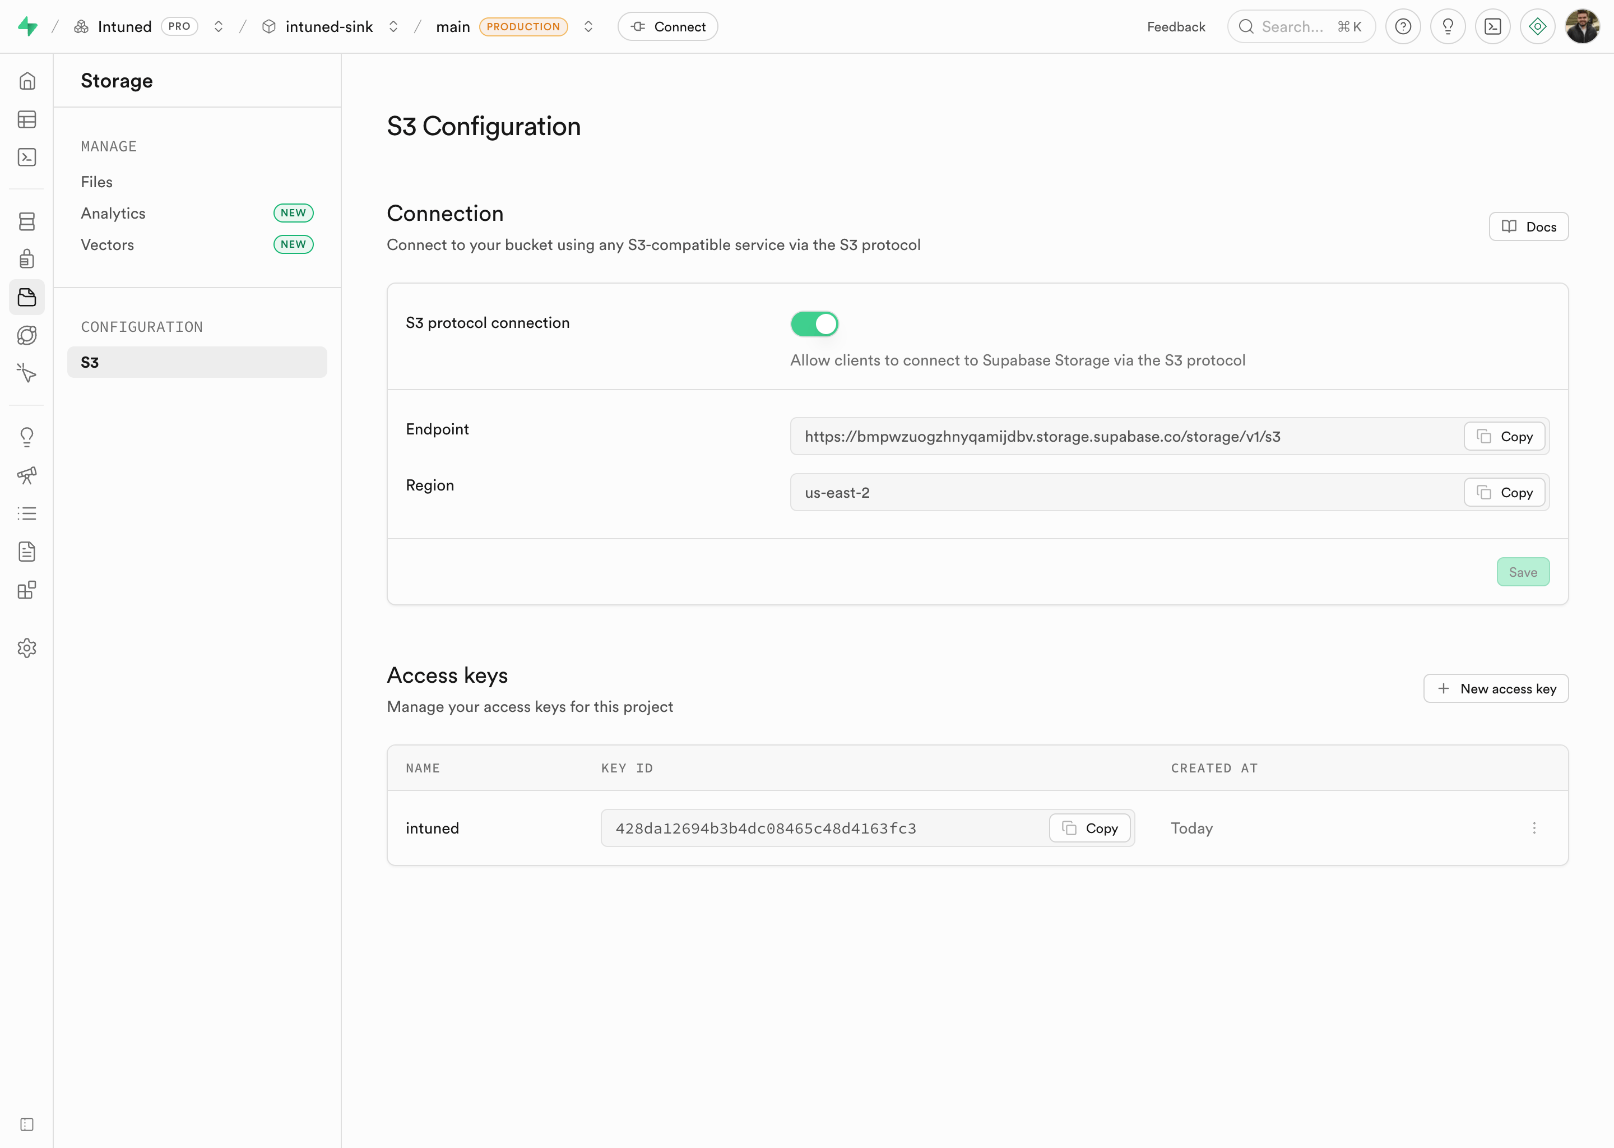
Task: Click the KEY ID column header
Action: 627,769
